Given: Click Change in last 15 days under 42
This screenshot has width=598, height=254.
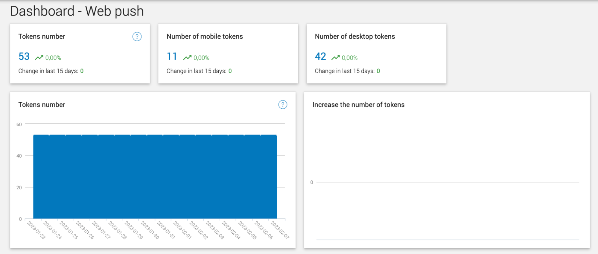Looking at the screenshot, I should pyautogui.click(x=347, y=71).
